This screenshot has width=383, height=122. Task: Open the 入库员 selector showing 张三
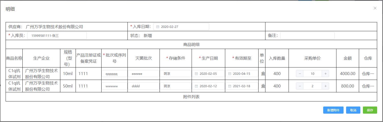[57, 36]
